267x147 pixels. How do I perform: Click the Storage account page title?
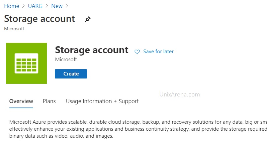pyautogui.click(x=39, y=19)
